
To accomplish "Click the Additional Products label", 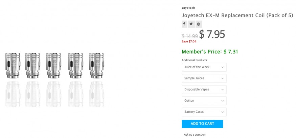I will pyautogui.click(x=194, y=60).
